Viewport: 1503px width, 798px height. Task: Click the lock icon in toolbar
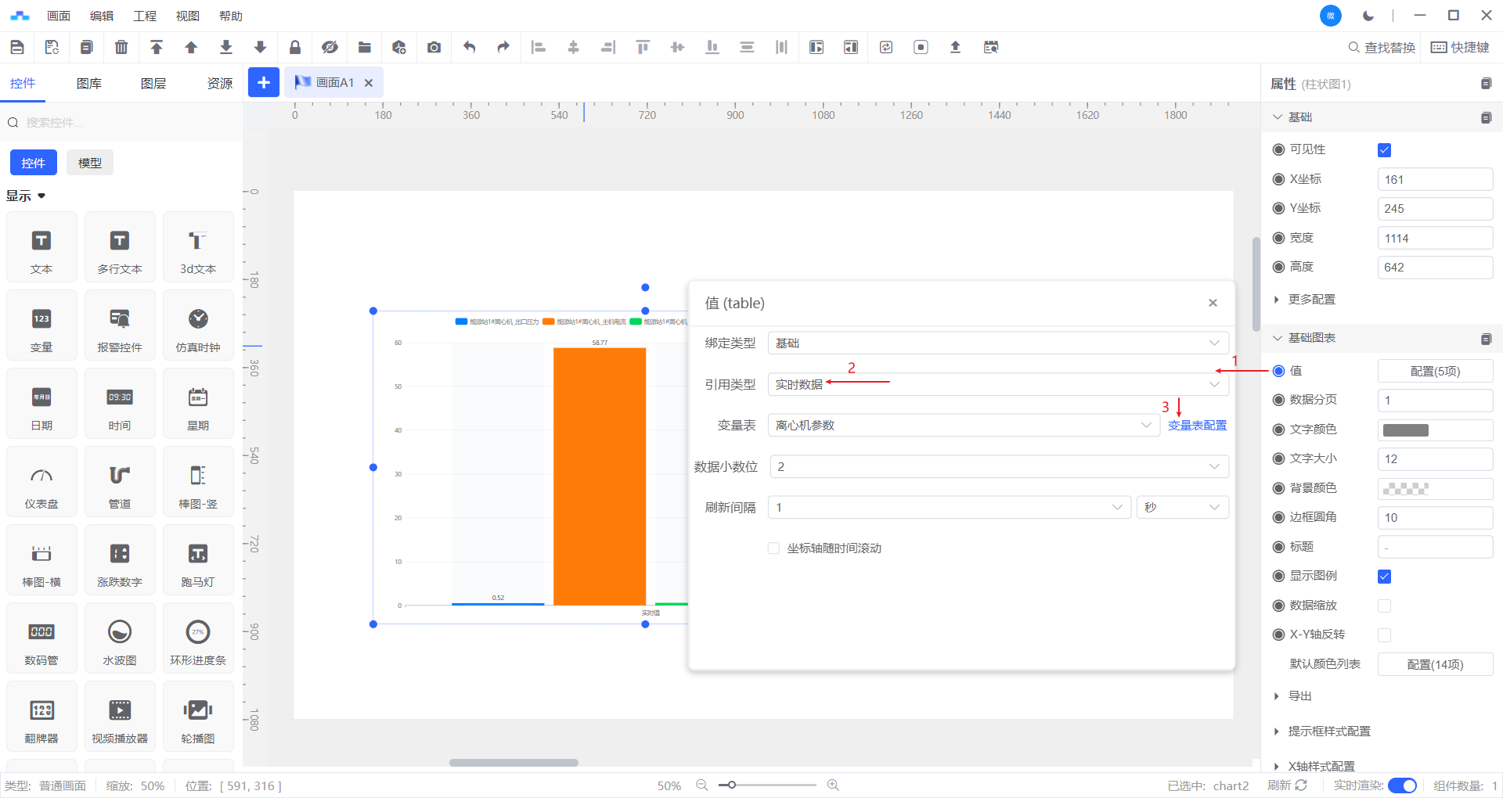295,47
